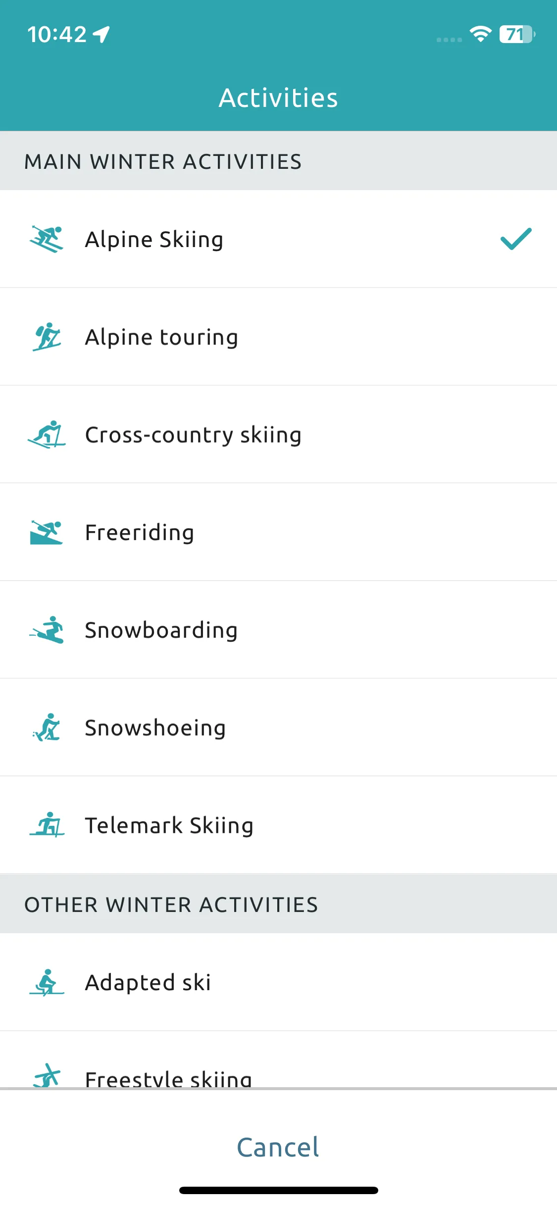Choose Cross-country skiing from list
557x1206 pixels.
coord(278,434)
